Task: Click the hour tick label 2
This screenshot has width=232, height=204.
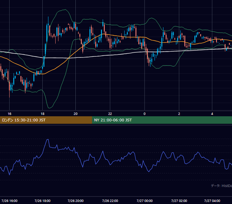Action: click(179, 114)
